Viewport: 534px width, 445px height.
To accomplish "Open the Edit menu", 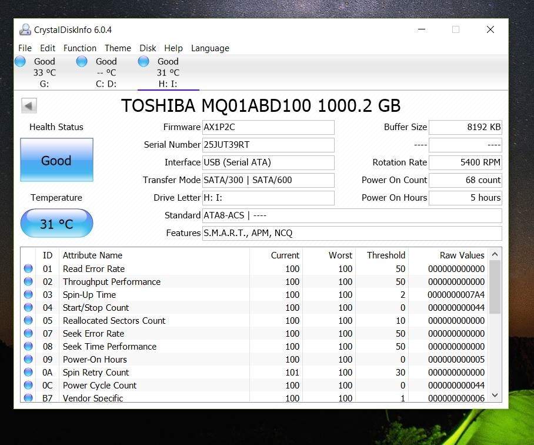I will coord(48,48).
